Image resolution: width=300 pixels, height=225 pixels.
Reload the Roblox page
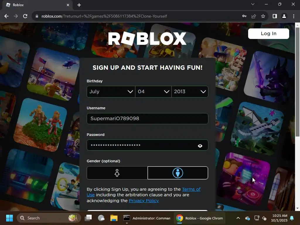tap(25, 16)
